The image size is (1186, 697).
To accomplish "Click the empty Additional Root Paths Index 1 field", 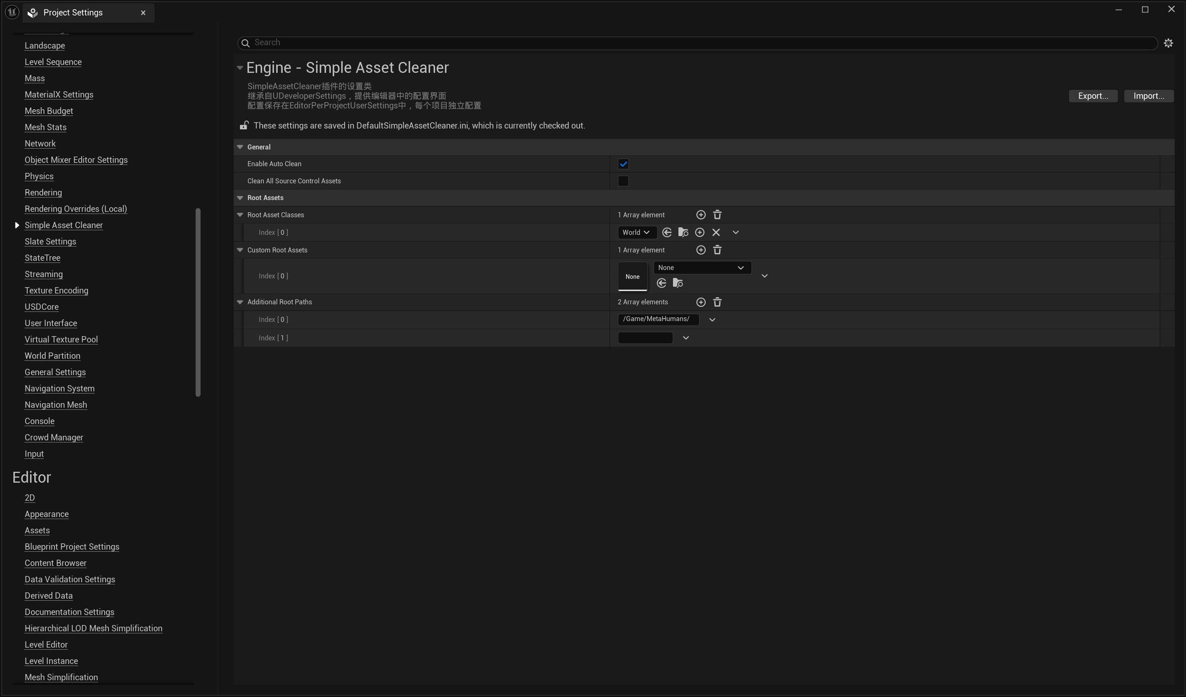I will click(645, 338).
